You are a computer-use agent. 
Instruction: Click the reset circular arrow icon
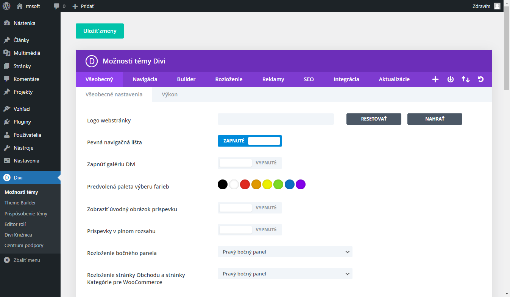click(x=481, y=79)
